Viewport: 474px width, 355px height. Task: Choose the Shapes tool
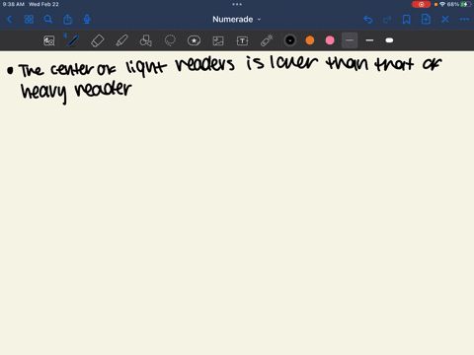tap(146, 40)
